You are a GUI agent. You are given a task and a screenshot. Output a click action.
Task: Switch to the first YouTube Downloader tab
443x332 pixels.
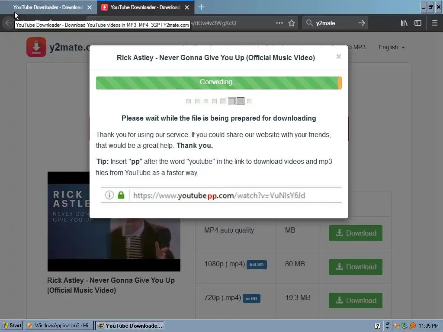click(x=48, y=7)
